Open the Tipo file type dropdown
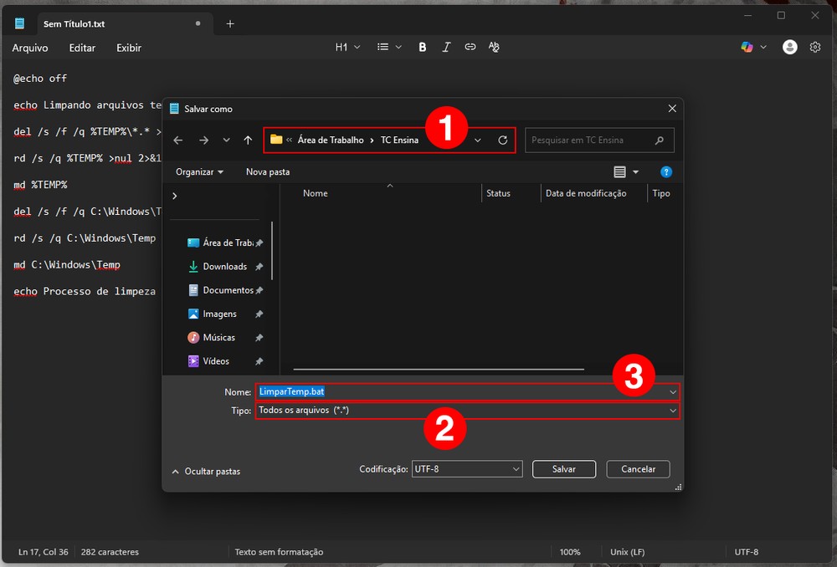The height and width of the screenshot is (567, 837). point(467,411)
